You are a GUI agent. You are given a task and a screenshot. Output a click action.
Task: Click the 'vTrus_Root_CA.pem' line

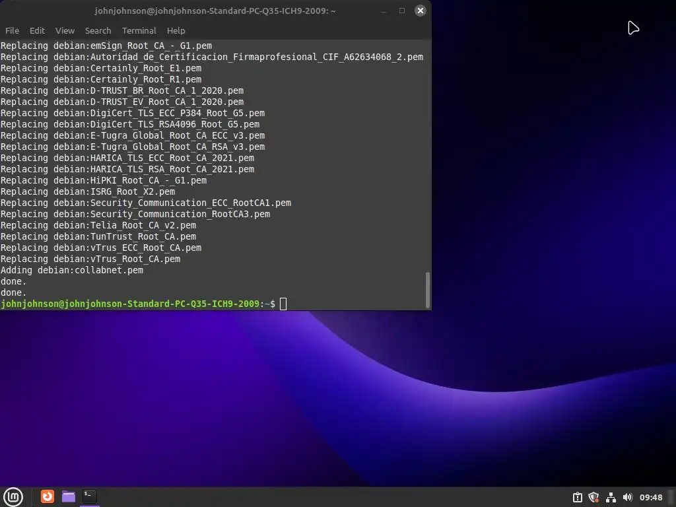pos(90,259)
